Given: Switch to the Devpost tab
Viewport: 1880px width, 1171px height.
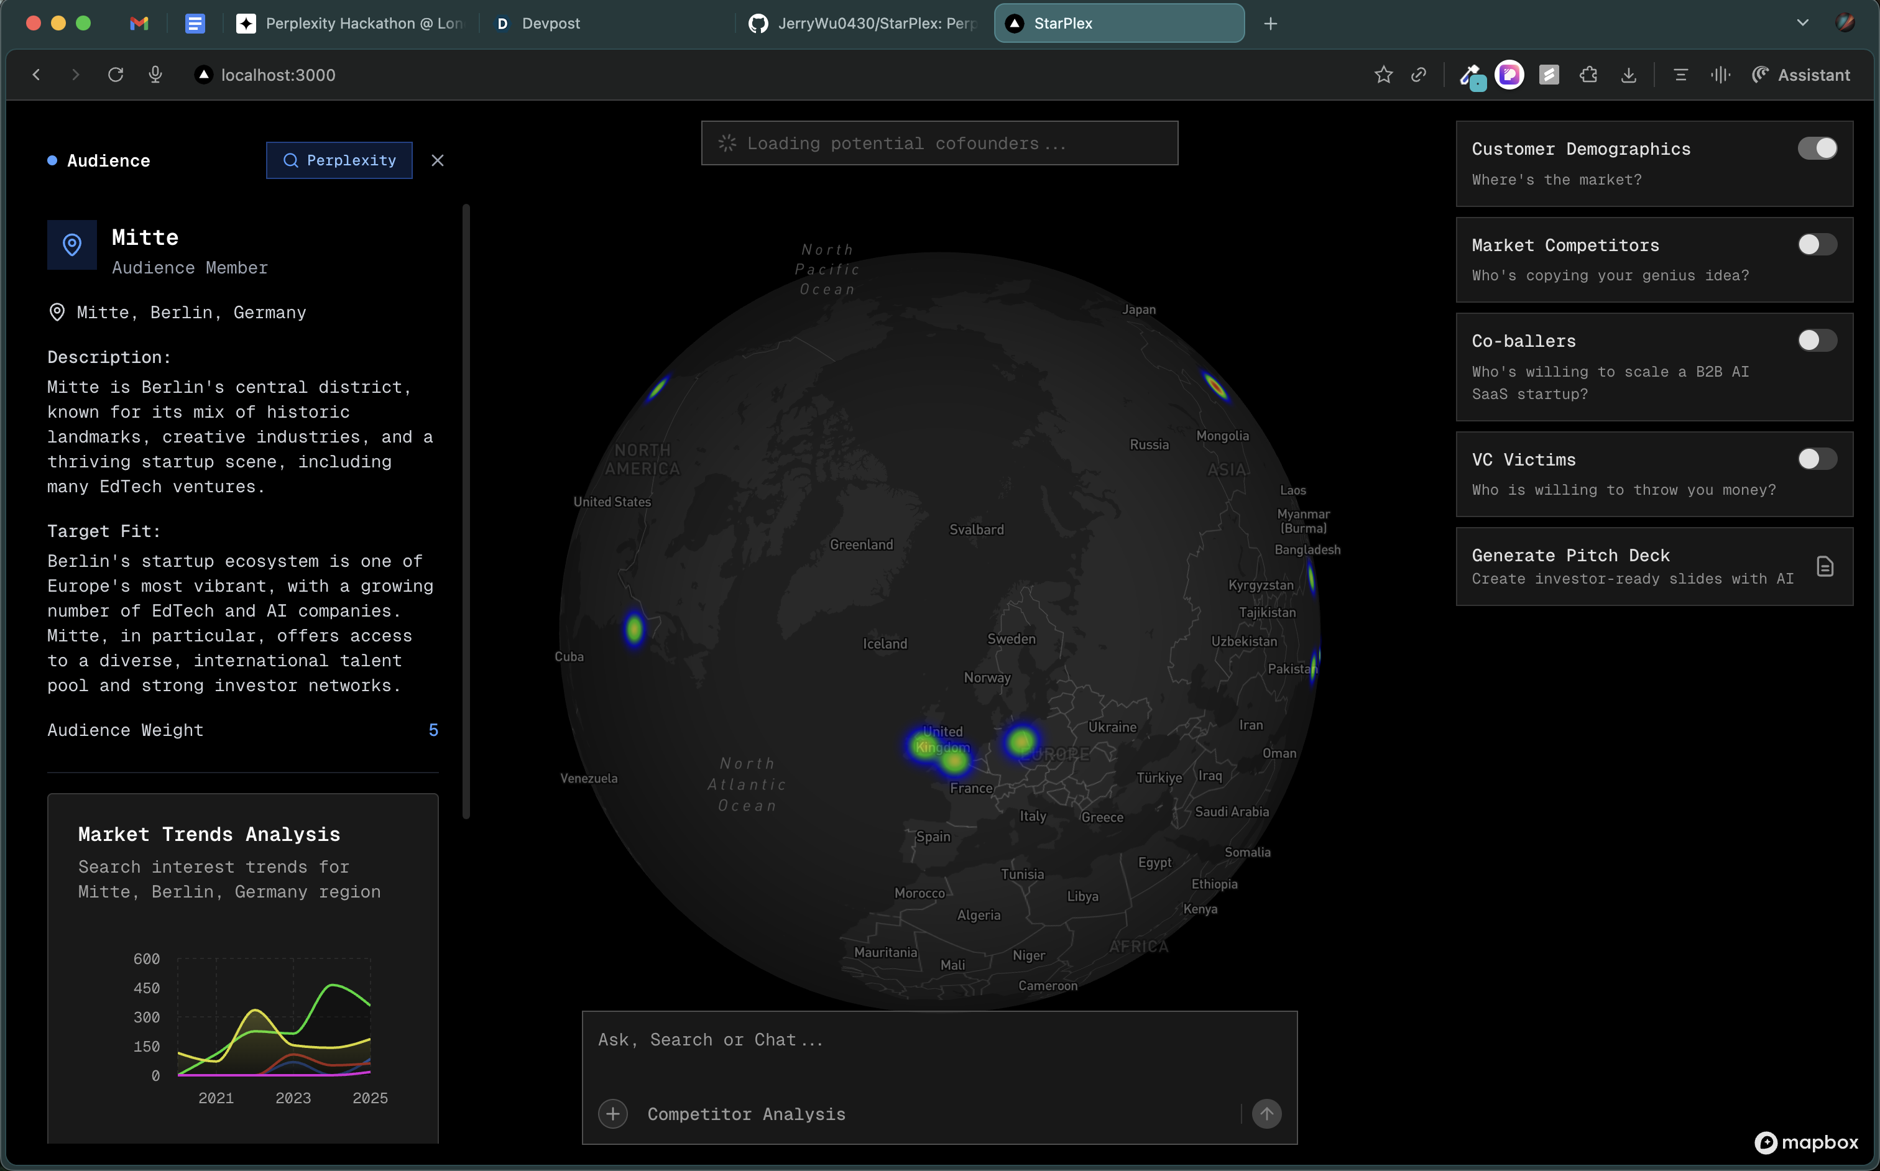Looking at the screenshot, I should (550, 23).
